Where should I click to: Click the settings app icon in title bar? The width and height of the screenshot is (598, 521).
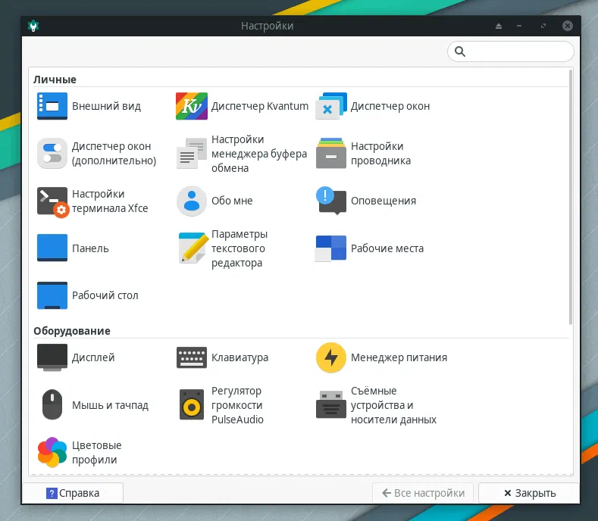click(33, 26)
